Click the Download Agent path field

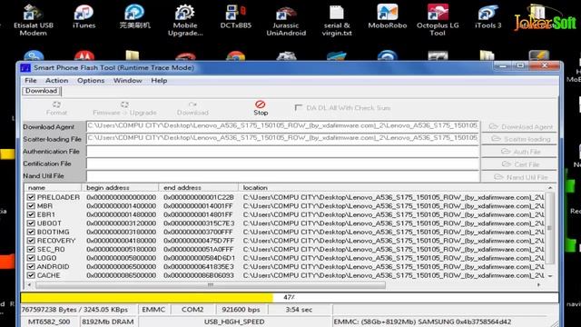282,126
